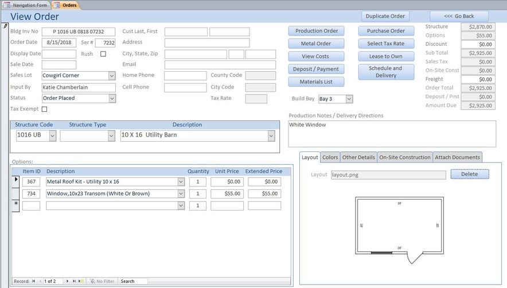Expand the Structure Code dropdown

click(52, 136)
